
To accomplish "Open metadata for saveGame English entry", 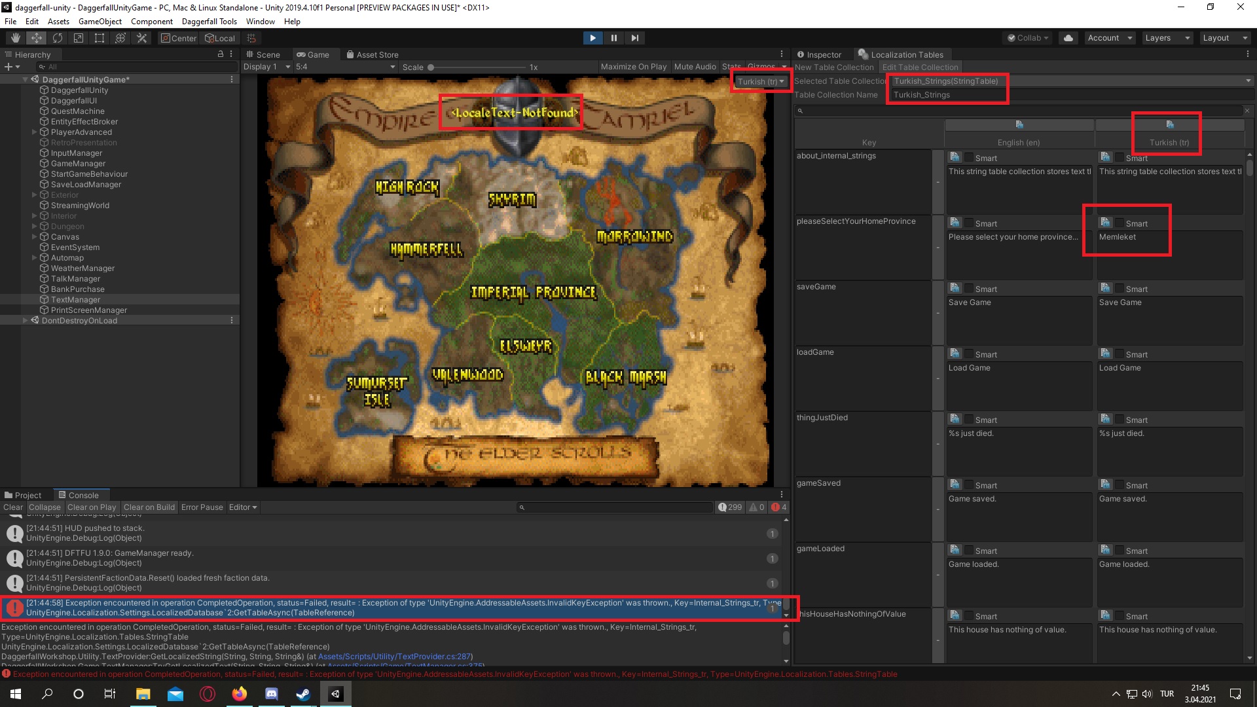I will 955,288.
